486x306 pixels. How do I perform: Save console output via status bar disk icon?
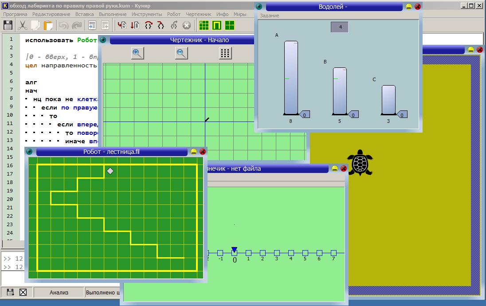pyautogui.click(x=10, y=292)
